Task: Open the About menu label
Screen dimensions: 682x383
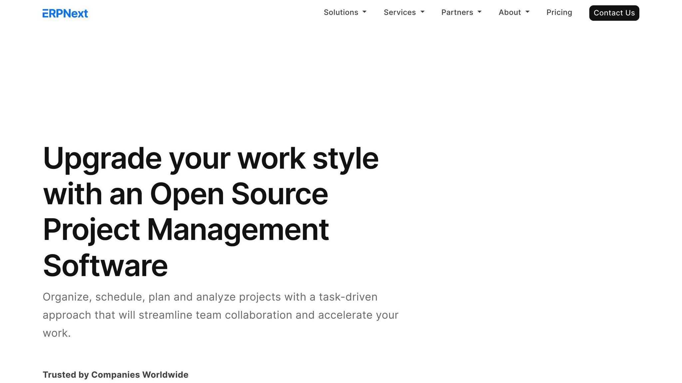Action: click(510, 12)
